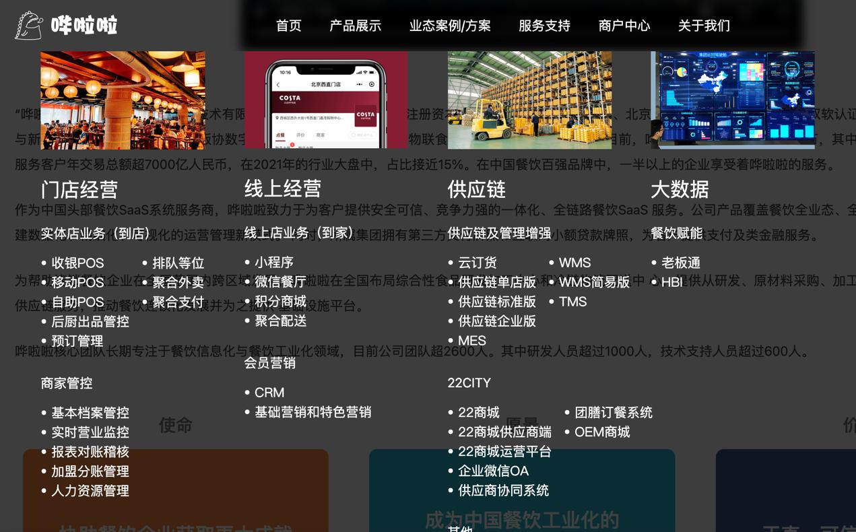Viewport: 856px width, 532px height.
Task: Click the Costa phone mockup thumbnail
Action: pyautogui.click(x=326, y=100)
